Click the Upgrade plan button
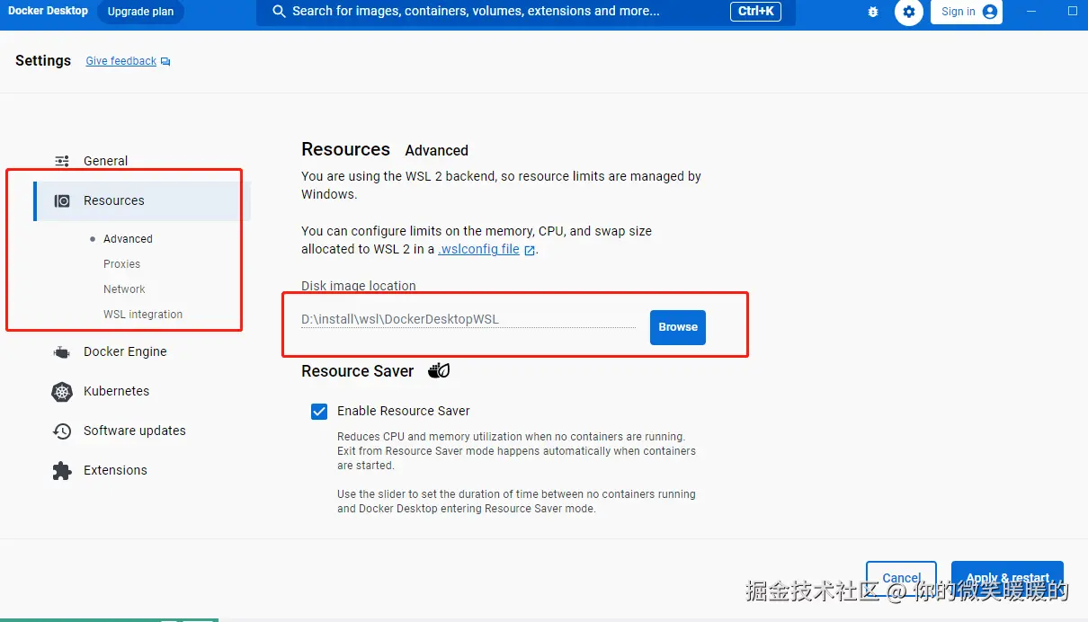This screenshot has height=622, width=1088. click(x=141, y=12)
